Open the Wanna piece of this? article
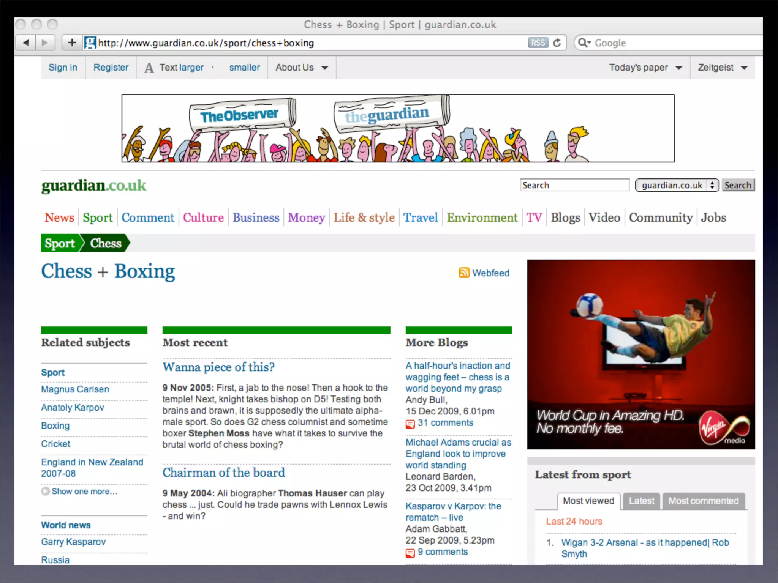Image resolution: width=778 pixels, height=583 pixels. point(218,367)
